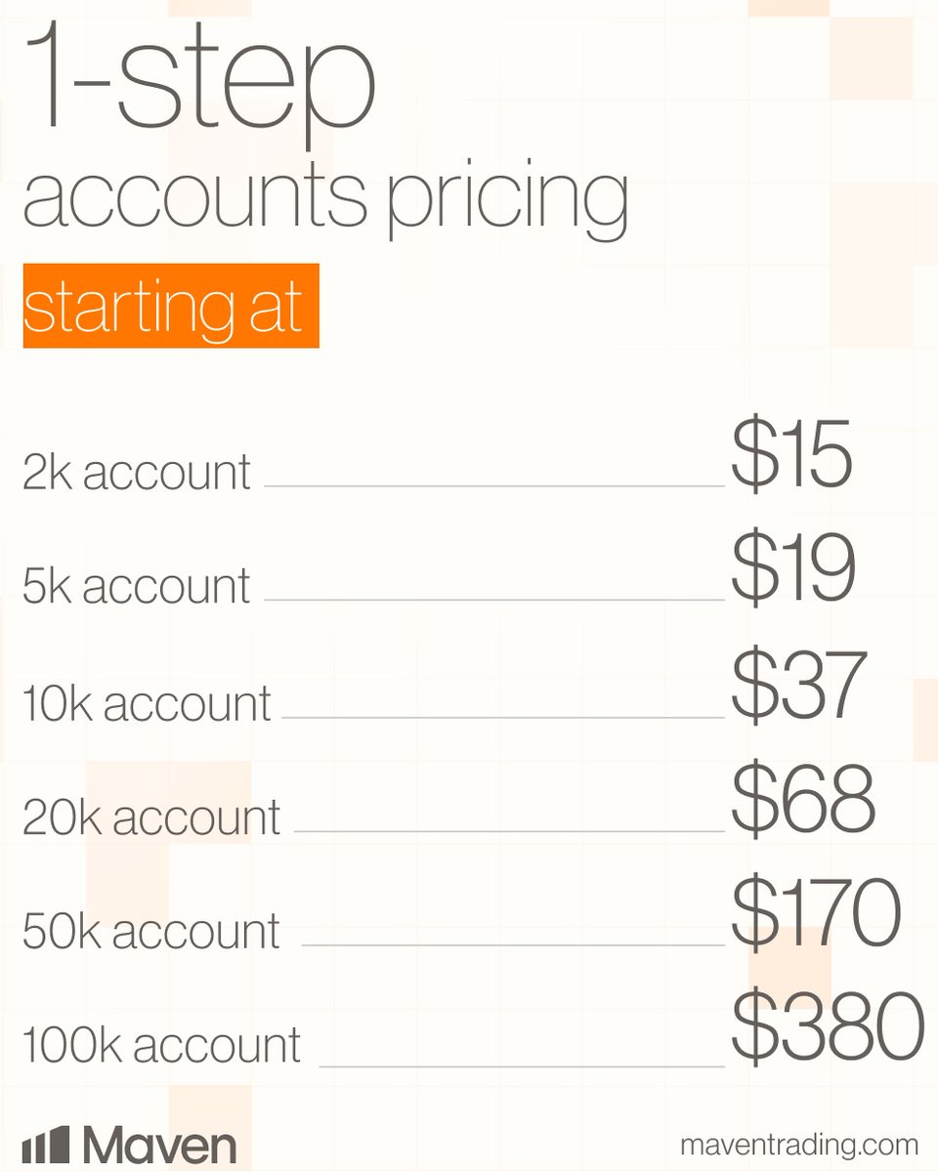938x1172 pixels.
Task: Click the line beside 2k account
Action: pyautogui.click(x=494, y=485)
